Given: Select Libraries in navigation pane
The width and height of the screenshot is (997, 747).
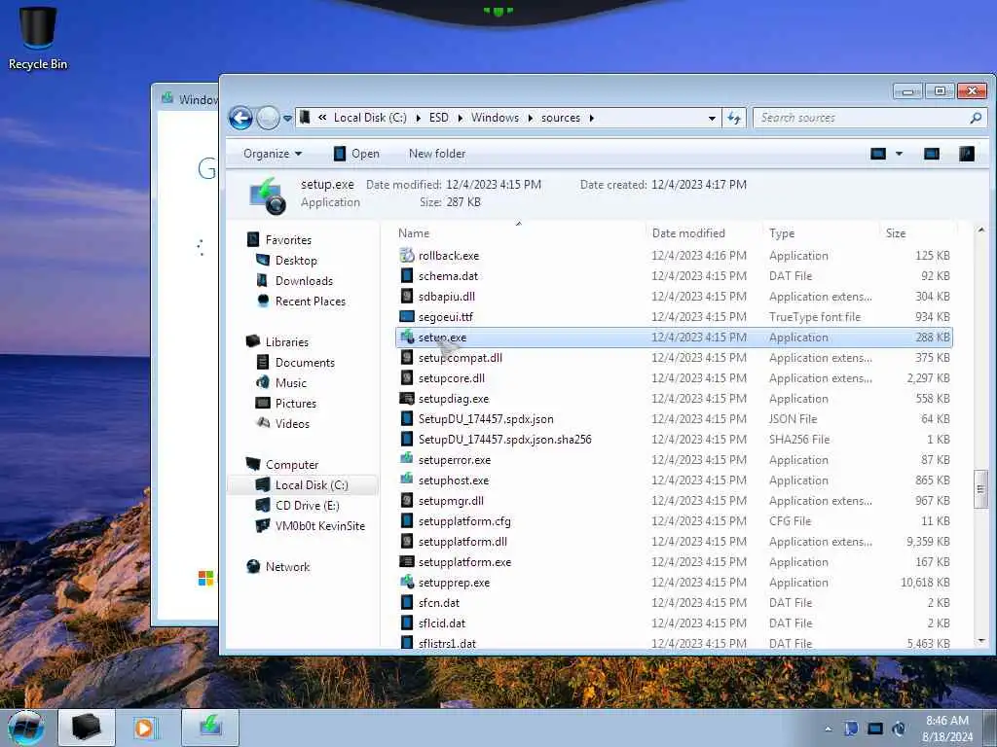Looking at the screenshot, I should 287,341.
